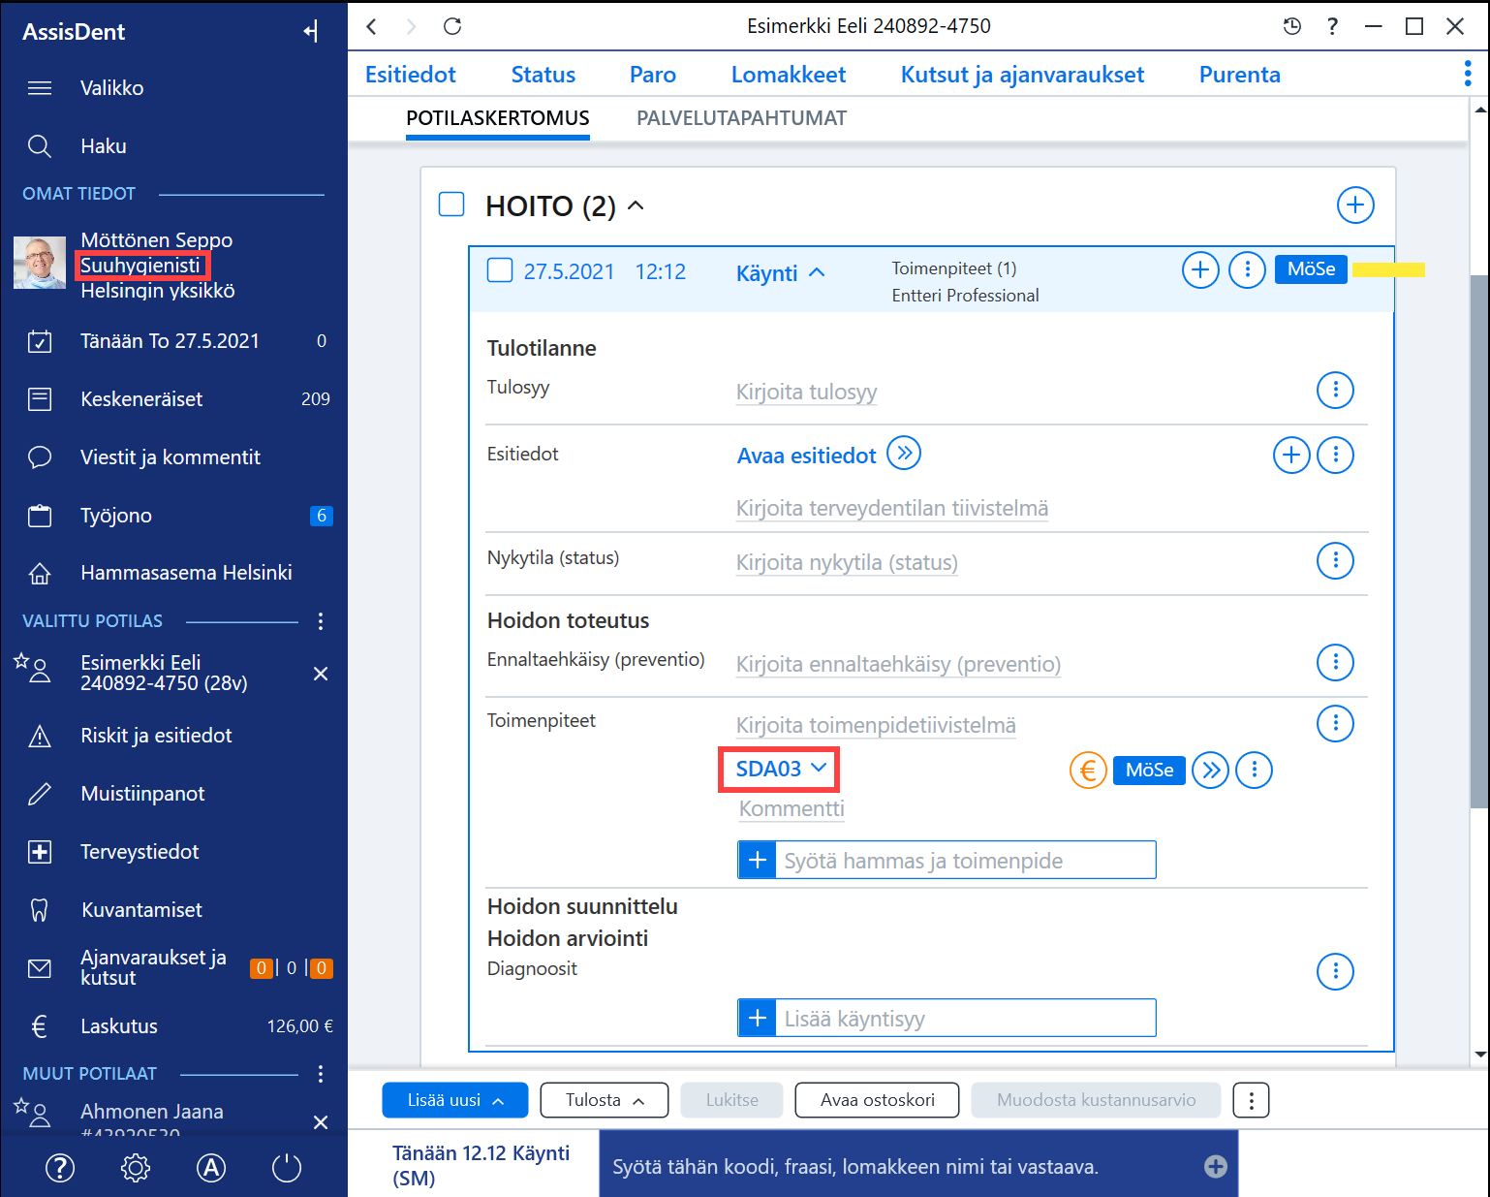Close patient Ahmonen Jaana
The image size is (1490, 1197).
(321, 1122)
